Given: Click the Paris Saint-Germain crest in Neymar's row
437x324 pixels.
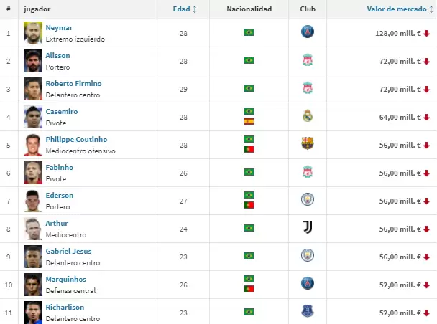Looking at the screenshot, I should [x=308, y=32].
